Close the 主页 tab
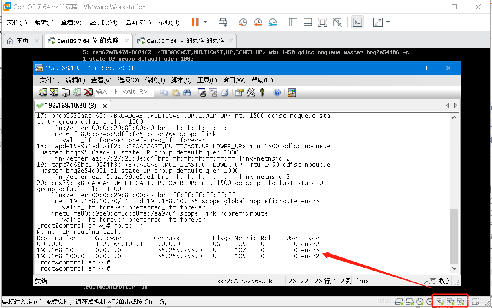Image resolution: width=492 pixels, height=308 pixels. (x=37, y=41)
